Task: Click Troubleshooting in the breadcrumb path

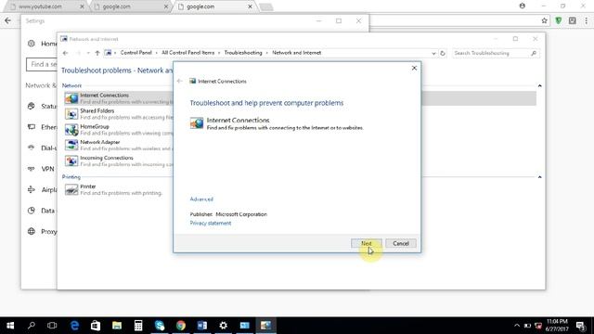Action: 243,53
